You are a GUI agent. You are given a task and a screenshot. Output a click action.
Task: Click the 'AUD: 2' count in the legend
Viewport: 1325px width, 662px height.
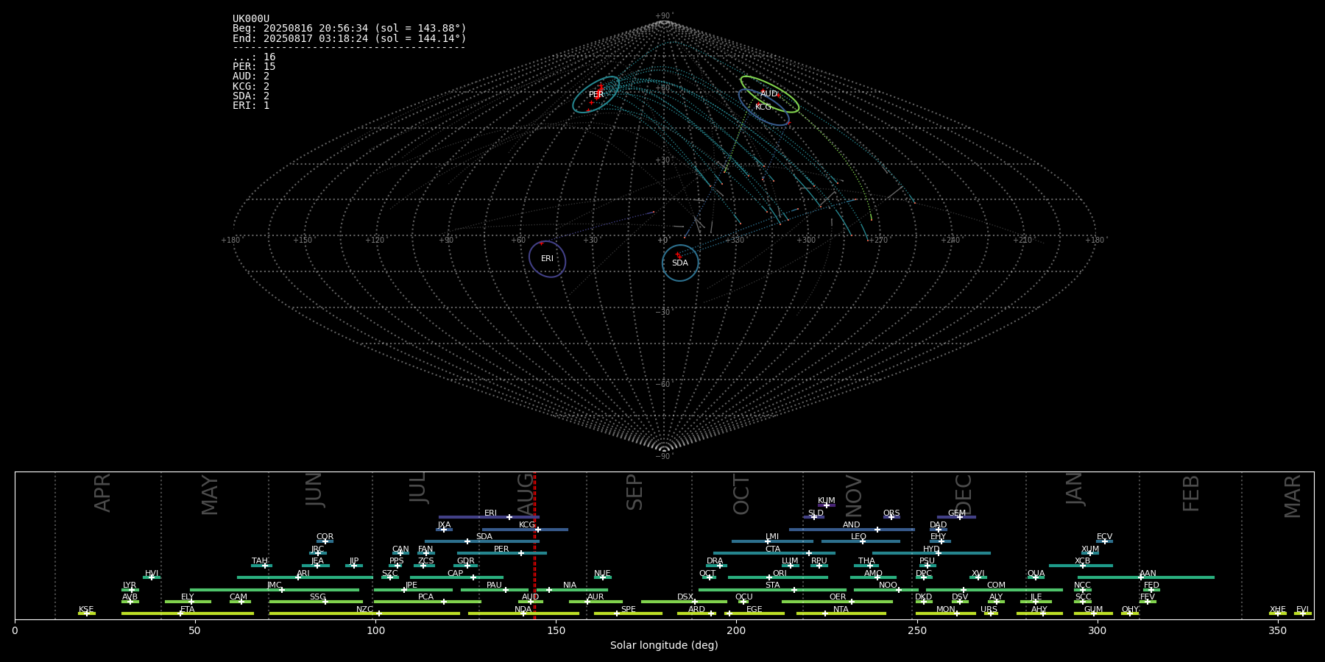tap(251, 76)
